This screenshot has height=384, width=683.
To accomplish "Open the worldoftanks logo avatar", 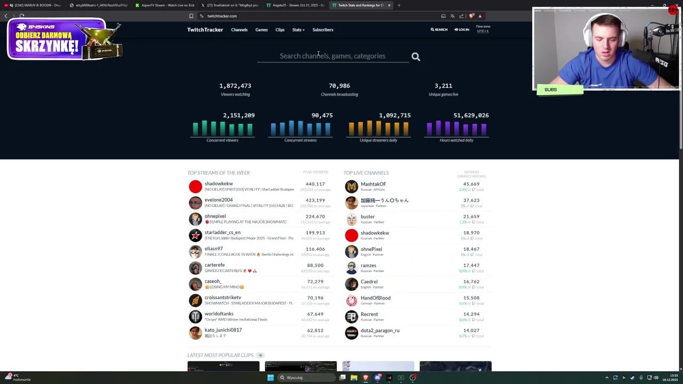I will (x=195, y=316).
